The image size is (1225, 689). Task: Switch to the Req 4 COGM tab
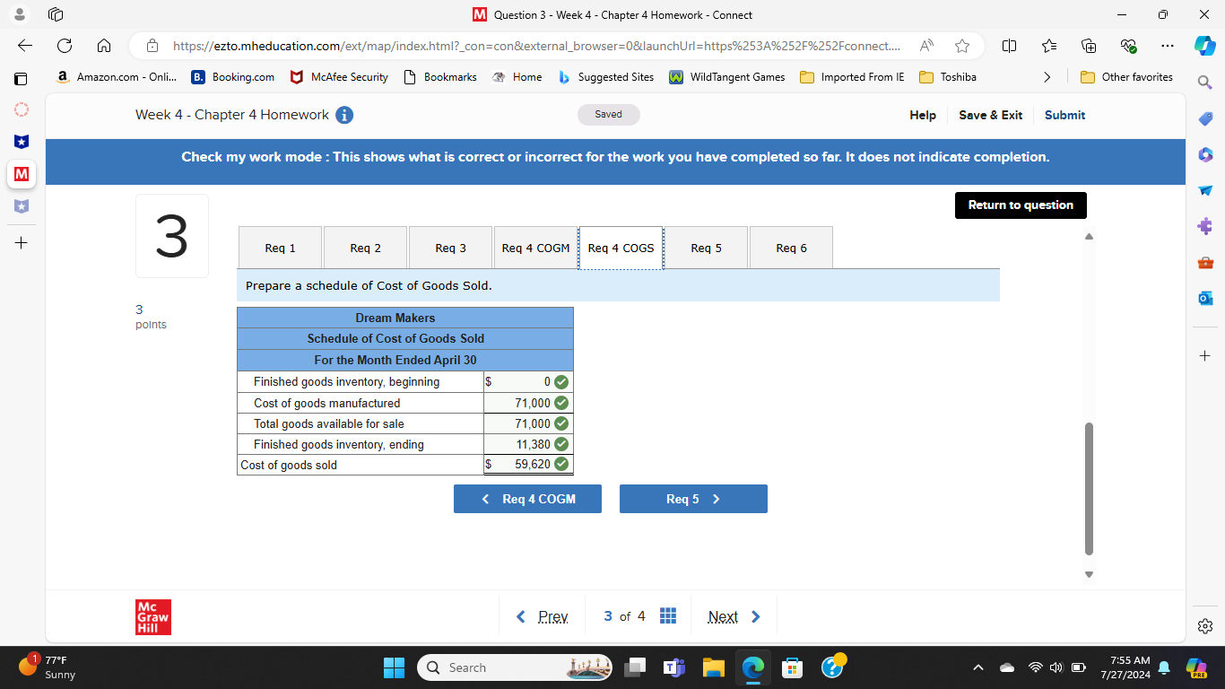536,248
